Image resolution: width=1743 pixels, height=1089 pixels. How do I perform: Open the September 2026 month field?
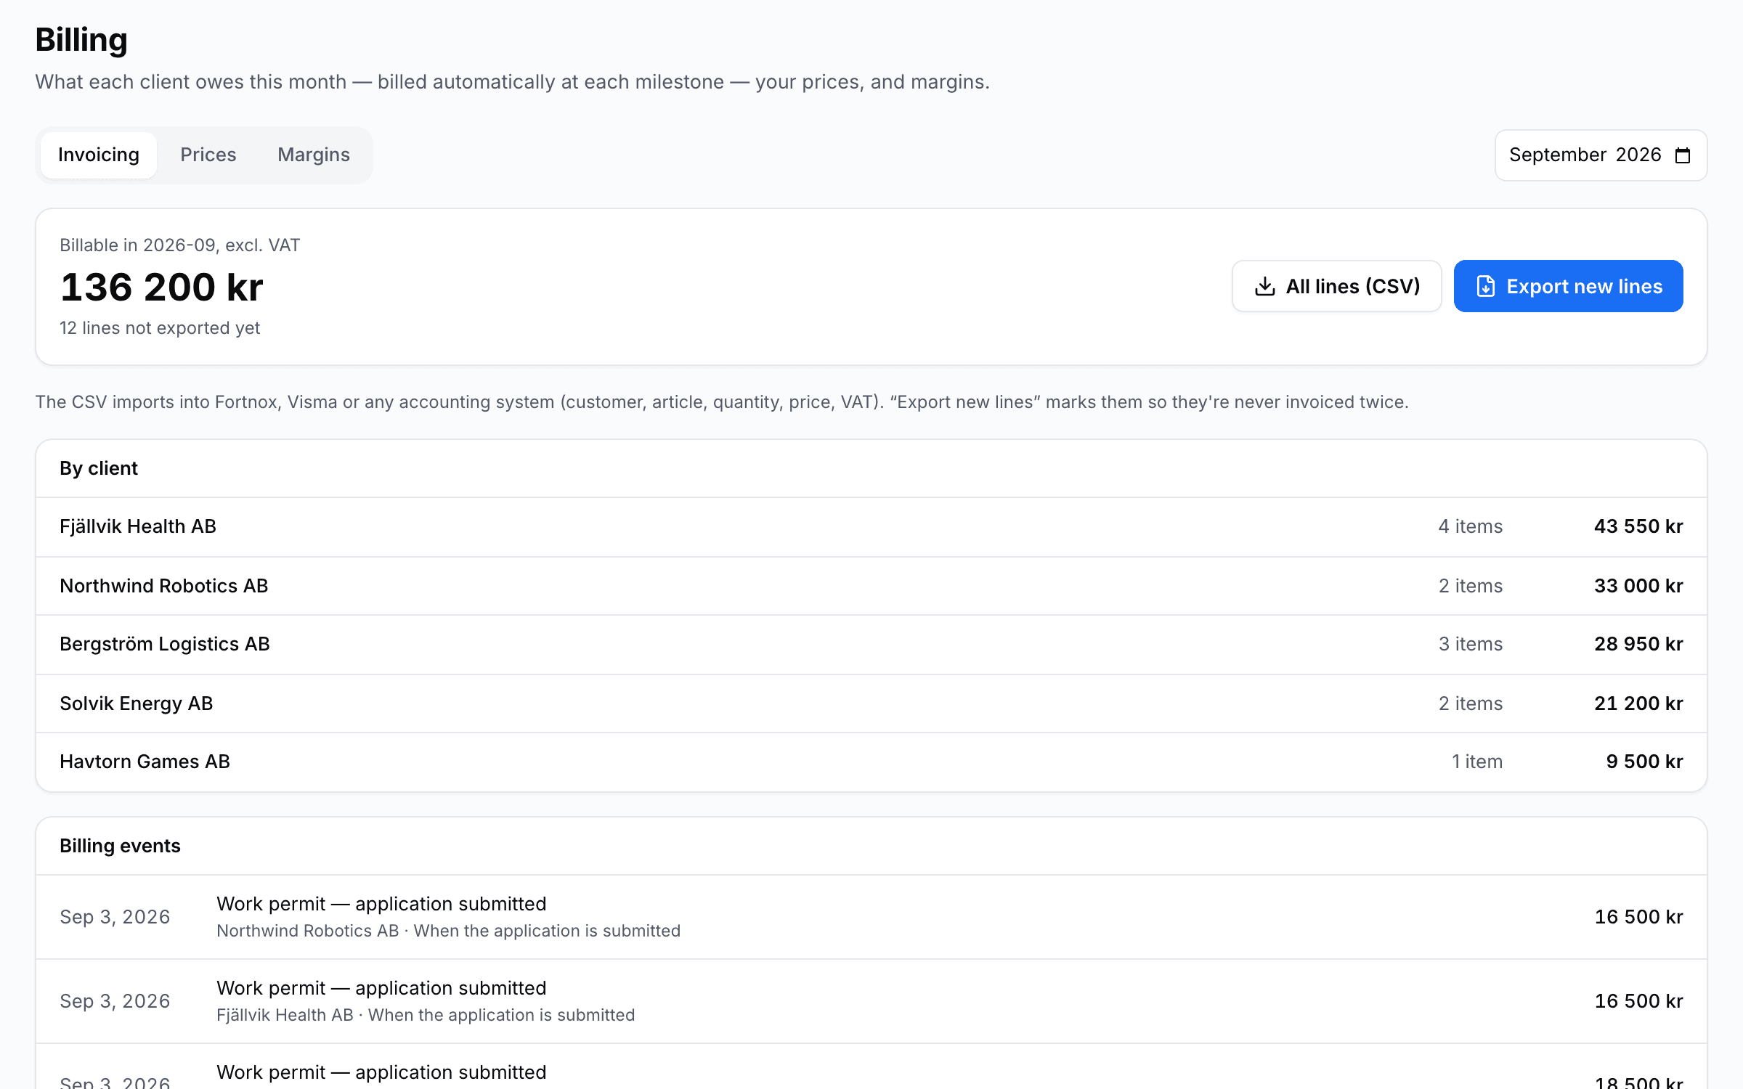tap(1601, 155)
